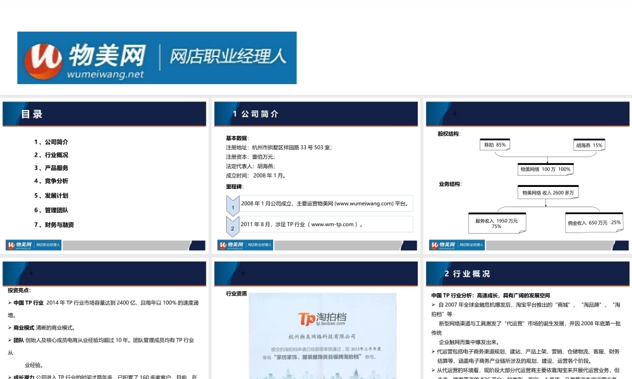Click the 法定代表人：胡海燕 line
Viewport: 632px width, 379px height.
(x=251, y=166)
